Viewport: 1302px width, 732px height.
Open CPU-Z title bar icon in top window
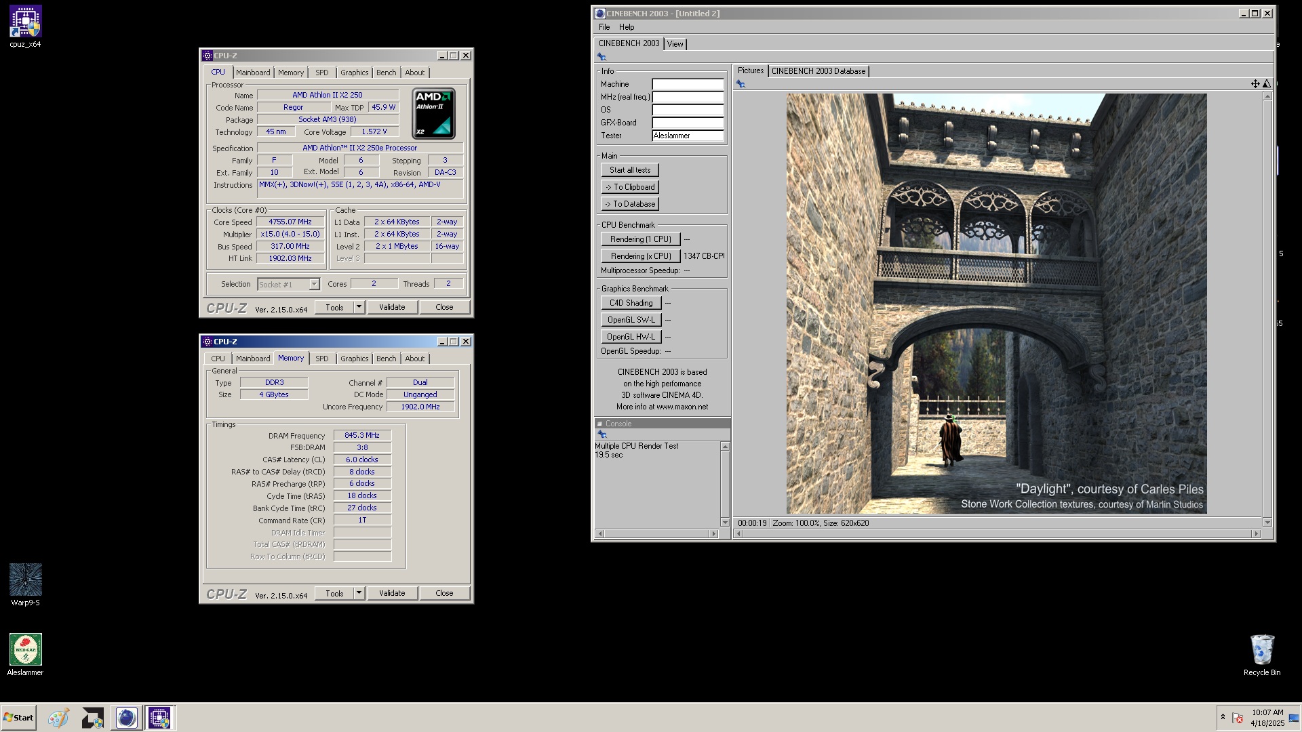[x=208, y=56]
